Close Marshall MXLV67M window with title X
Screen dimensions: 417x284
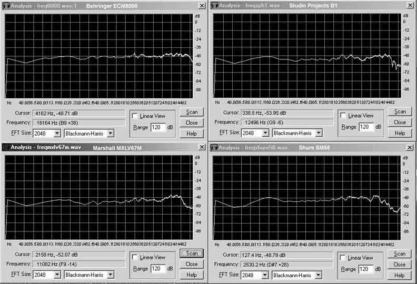(x=202, y=147)
